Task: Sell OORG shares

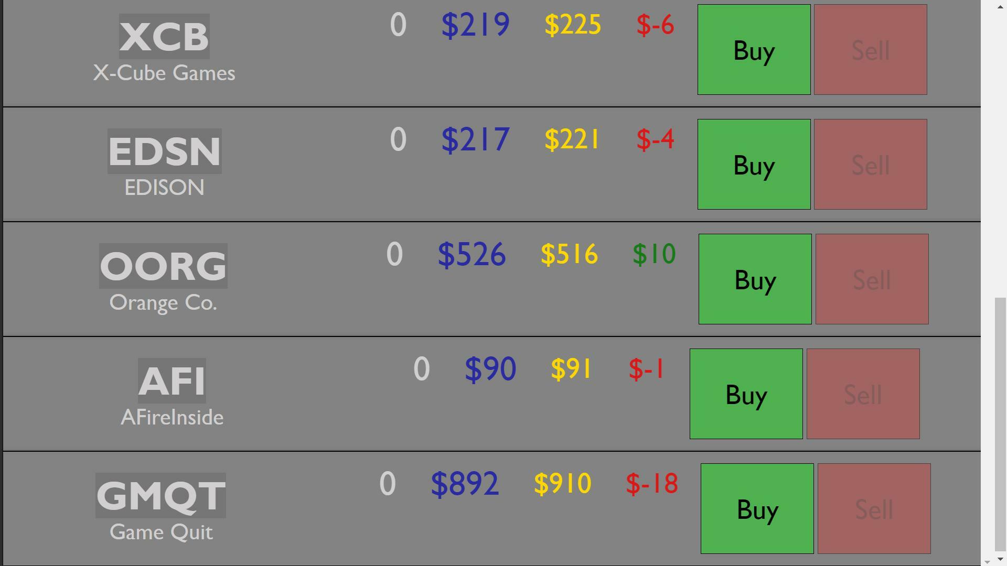Action: [872, 279]
